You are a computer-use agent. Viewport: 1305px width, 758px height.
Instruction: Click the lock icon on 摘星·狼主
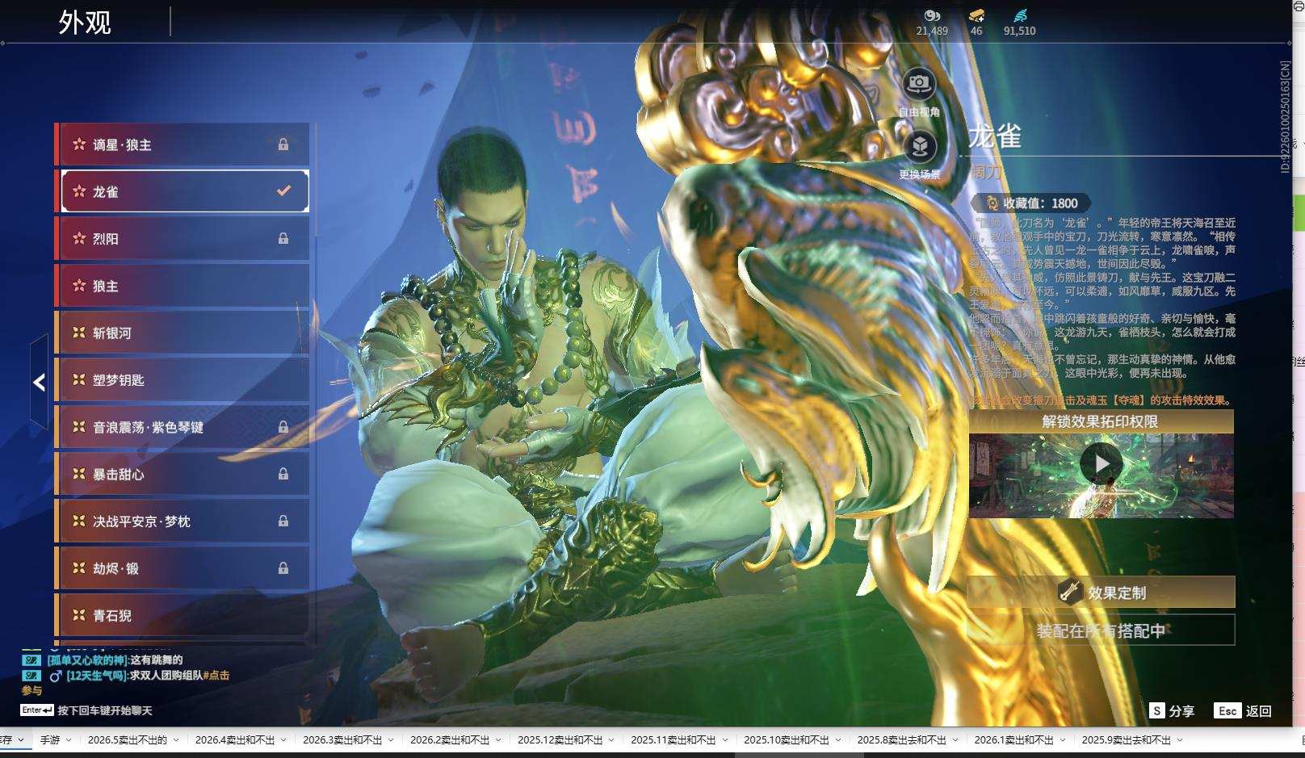283,144
